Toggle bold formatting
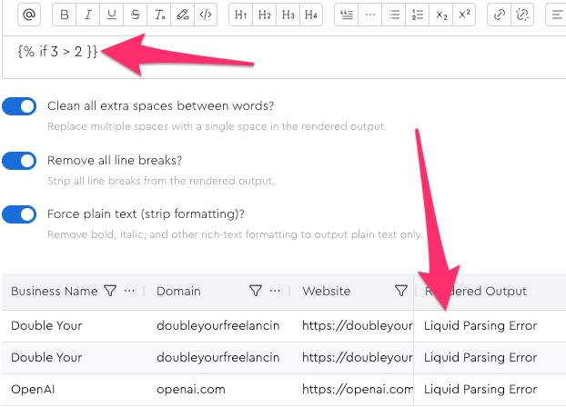The image size is (566, 407). tap(65, 15)
